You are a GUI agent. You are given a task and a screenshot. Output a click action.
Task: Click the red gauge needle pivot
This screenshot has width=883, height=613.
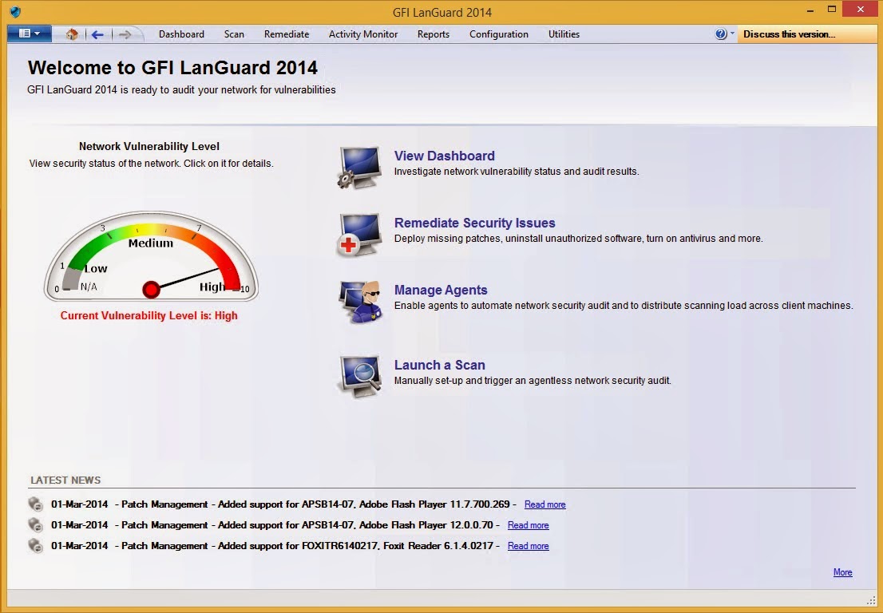coord(151,289)
